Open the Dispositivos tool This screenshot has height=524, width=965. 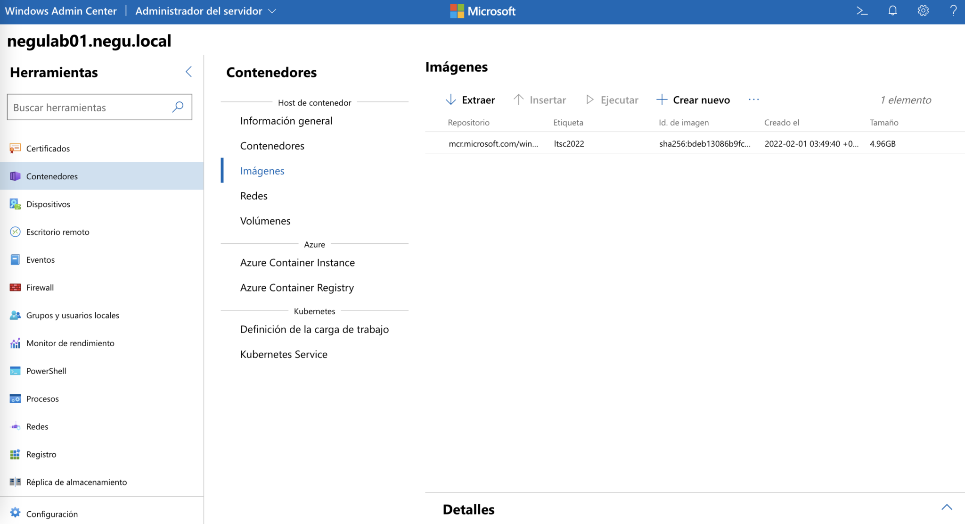[48, 204]
